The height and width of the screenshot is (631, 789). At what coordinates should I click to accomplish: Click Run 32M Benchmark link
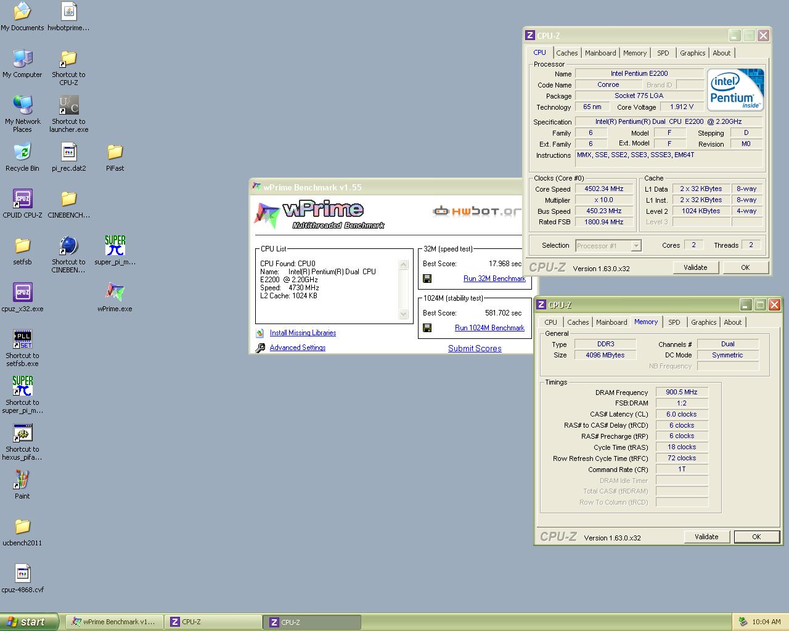tap(494, 279)
